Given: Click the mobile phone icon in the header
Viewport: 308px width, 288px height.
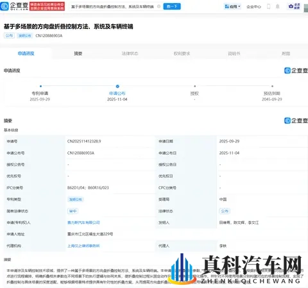Looking at the screenshot, I should click(269, 6).
